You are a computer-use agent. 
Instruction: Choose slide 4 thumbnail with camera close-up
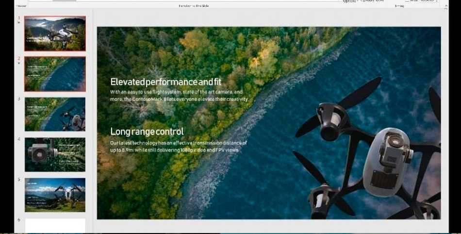55,154
